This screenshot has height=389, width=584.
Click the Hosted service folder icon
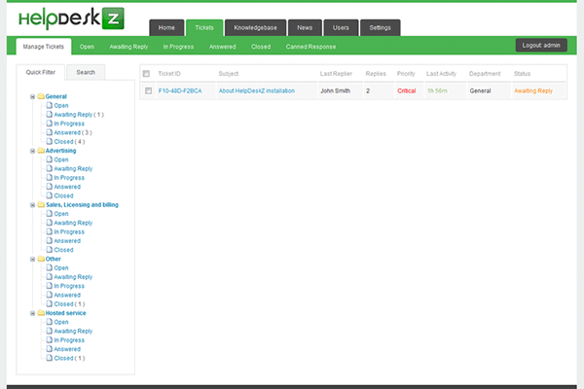click(40, 313)
